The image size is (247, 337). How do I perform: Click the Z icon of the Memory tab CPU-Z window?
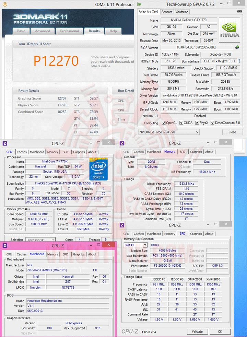pyautogui.click(x=122, y=143)
